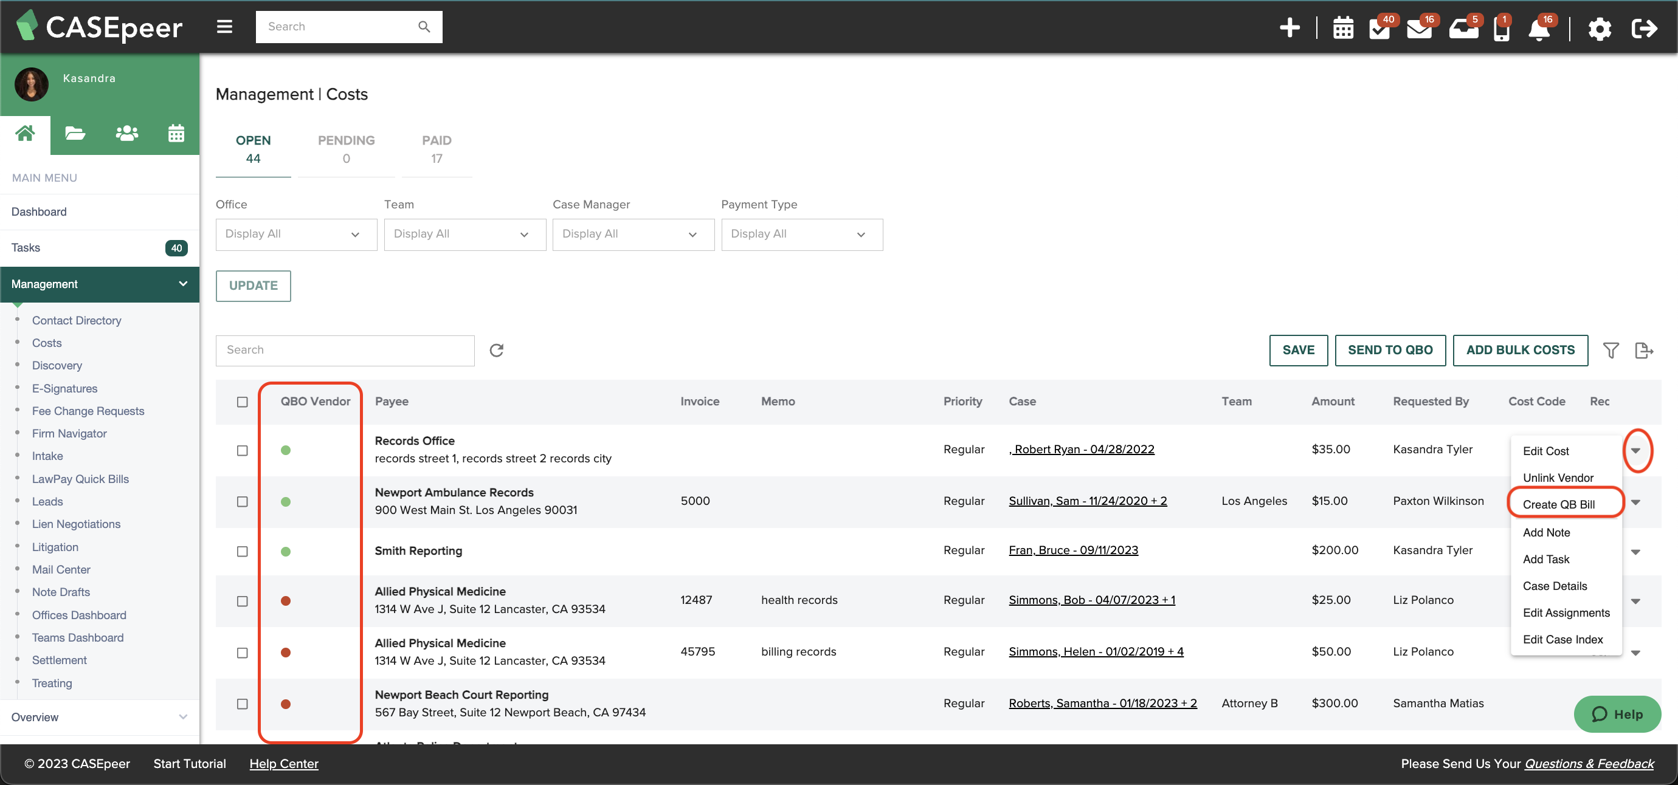The image size is (1678, 785).
Task: Choose Create QB Bill from the menu
Action: coord(1559,504)
